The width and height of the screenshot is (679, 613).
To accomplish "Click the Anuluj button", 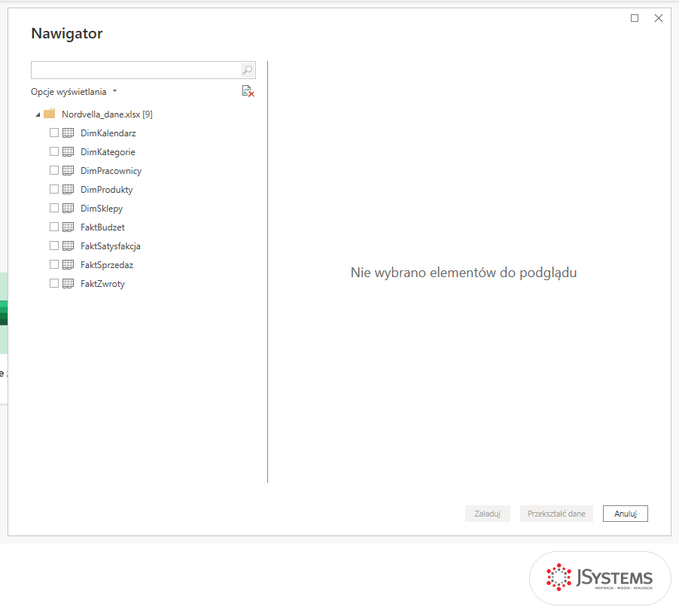I will click(x=626, y=514).
